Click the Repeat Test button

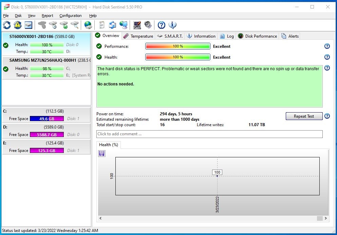pos(304,116)
